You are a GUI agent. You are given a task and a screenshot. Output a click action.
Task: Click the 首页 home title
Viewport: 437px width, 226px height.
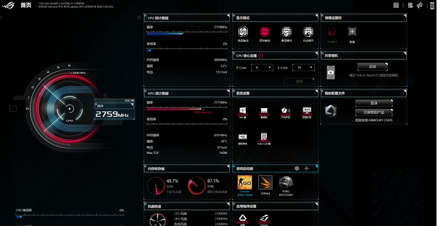(25, 5)
